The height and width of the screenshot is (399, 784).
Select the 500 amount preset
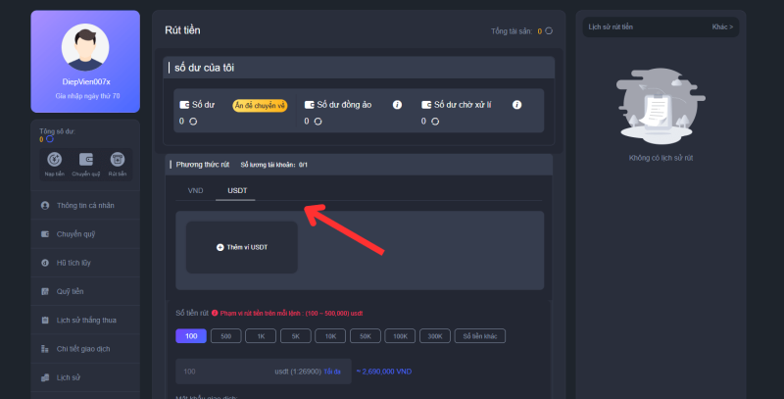point(226,336)
